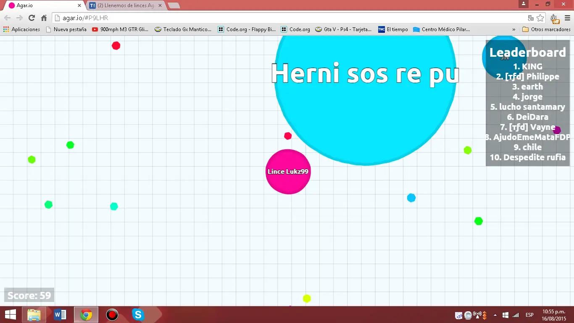Screen dimensions: 574x323
Task: Open the Gta V - Ps4 bookmark
Action: [x=344, y=29]
